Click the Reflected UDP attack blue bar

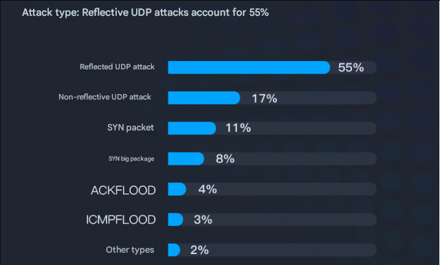(249, 67)
